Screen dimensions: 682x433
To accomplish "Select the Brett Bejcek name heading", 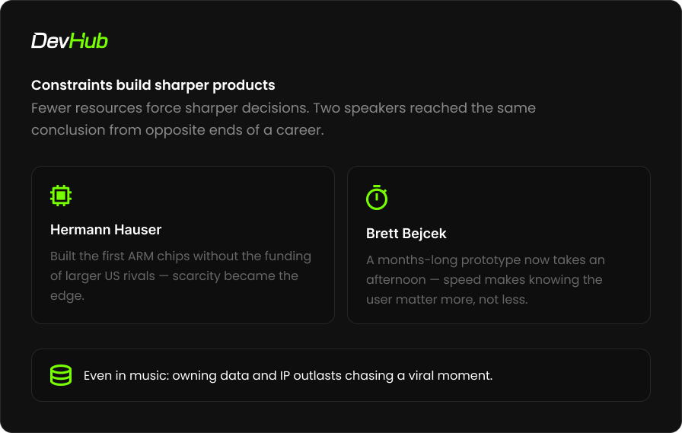I will pyautogui.click(x=406, y=234).
